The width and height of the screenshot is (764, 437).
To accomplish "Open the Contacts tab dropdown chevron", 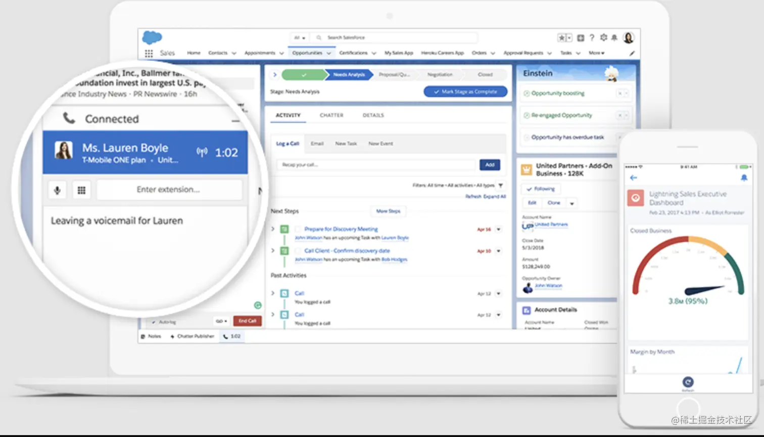I will click(x=233, y=53).
